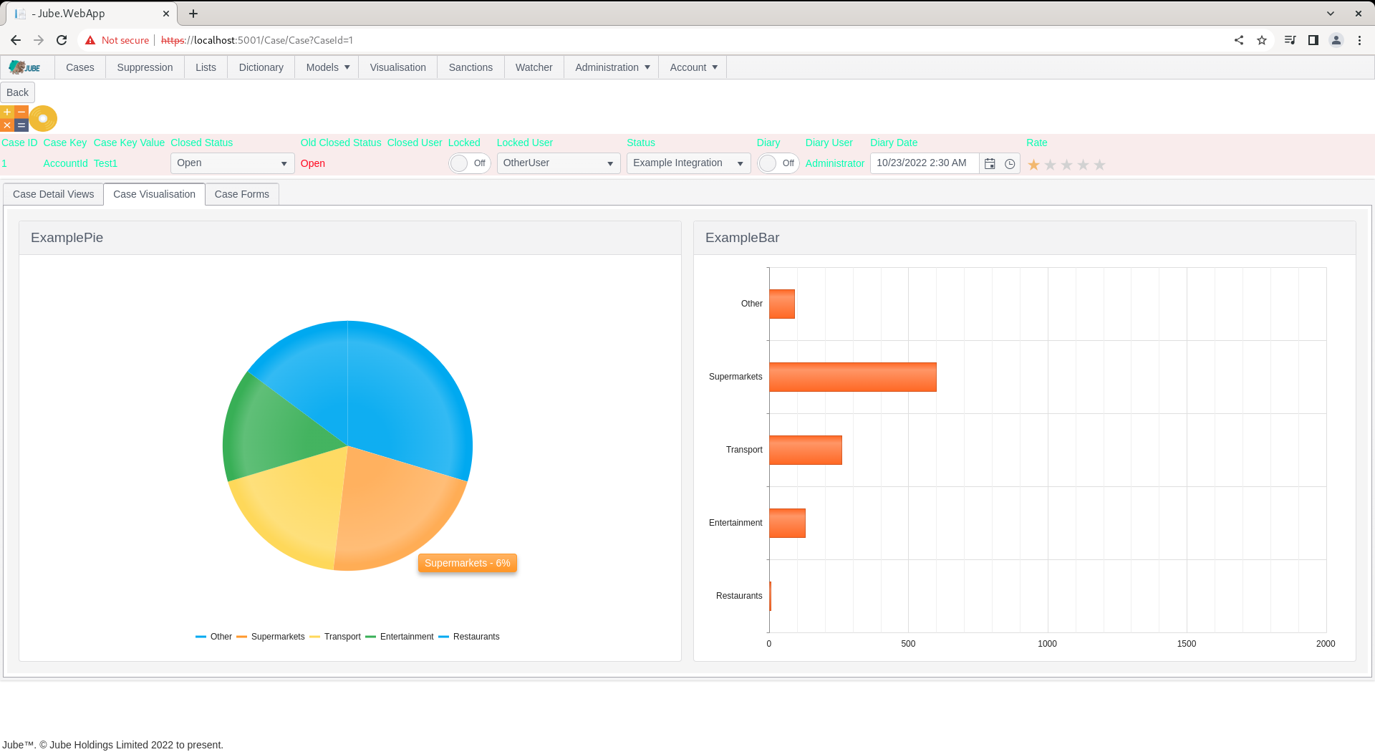Click the Test1 case key value
This screenshot has height=752, width=1375.
[x=105, y=163]
